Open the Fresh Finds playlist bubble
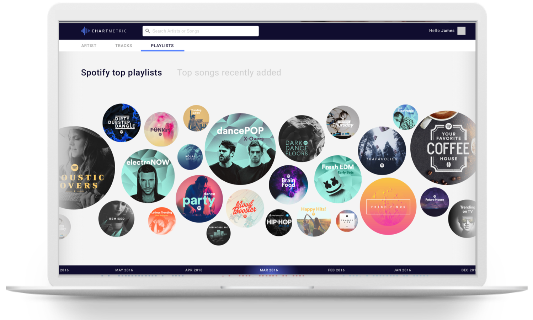Screen dimensions: 533x320 pyautogui.click(x=388, y=206)
